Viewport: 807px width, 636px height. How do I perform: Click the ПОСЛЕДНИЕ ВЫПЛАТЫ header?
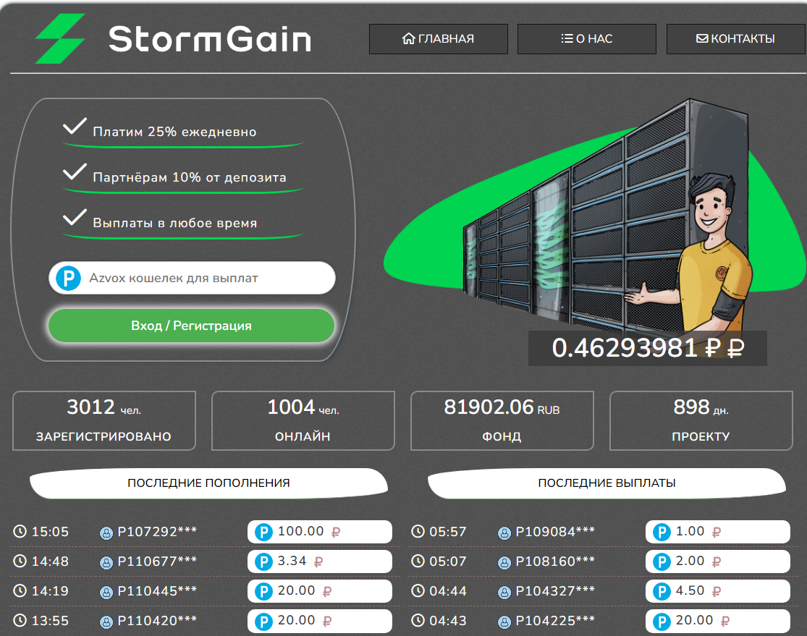tap(607, 483)
